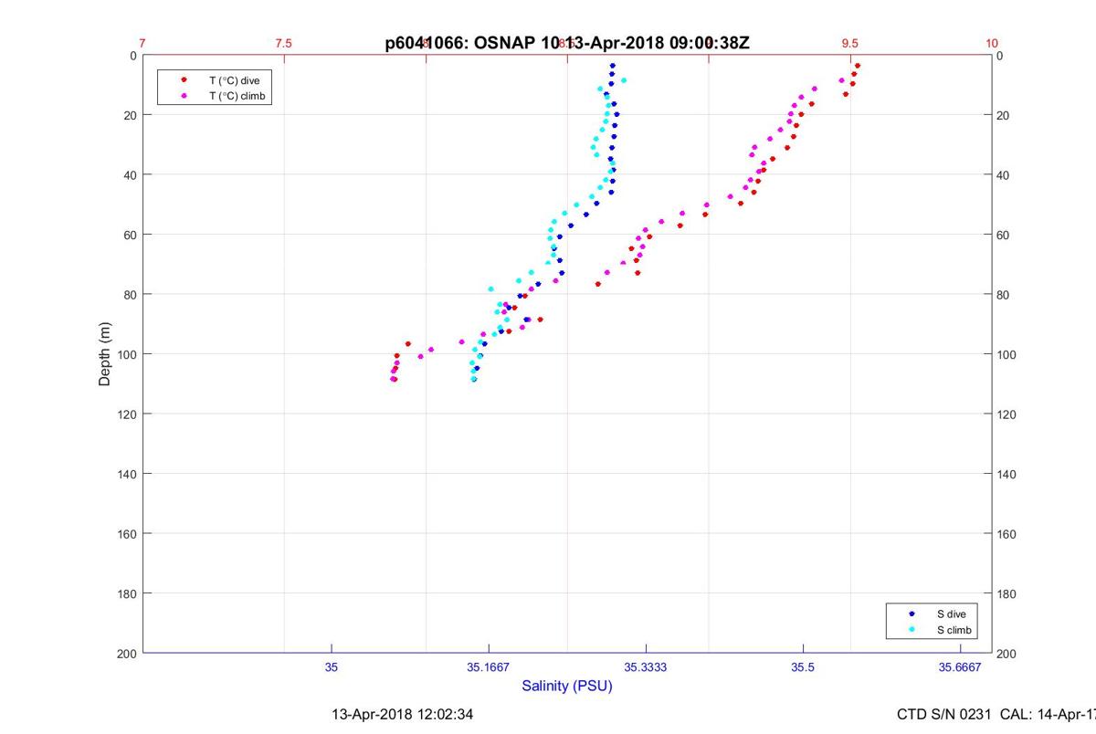This screenshot has height=734, width=1096.
Task: Click the red 10 temperature tick label
Action: [992, 43]
